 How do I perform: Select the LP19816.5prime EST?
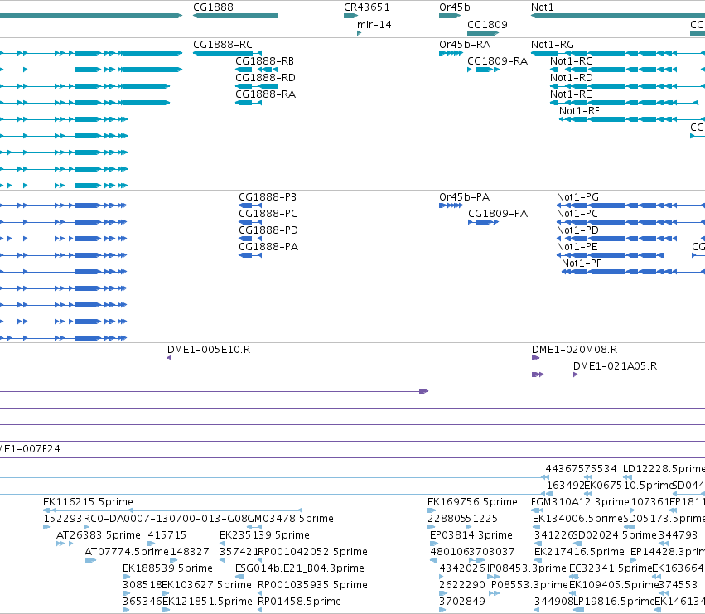point(578,610)
